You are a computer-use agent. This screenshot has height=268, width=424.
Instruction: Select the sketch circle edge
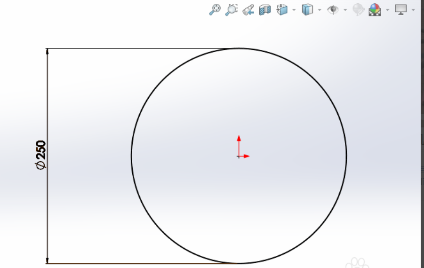[x=346, y=156]
